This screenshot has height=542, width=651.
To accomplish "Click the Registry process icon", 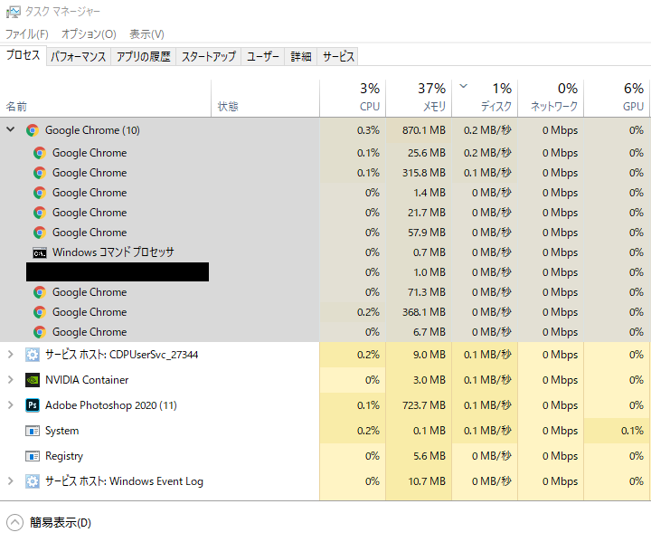I will pos(33,456).
